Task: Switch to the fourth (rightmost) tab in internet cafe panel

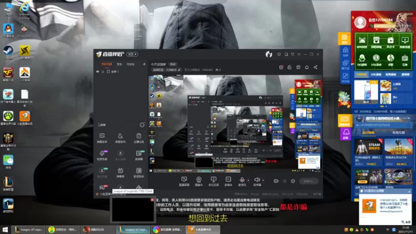Action: point(406,74)
